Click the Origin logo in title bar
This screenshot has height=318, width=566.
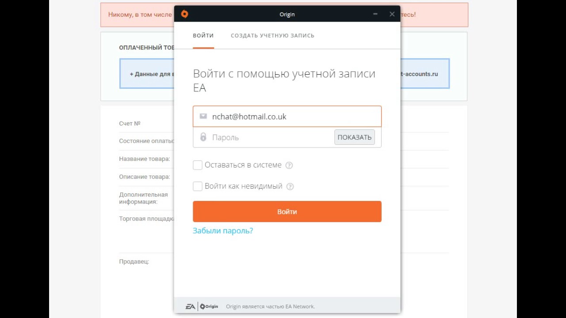(x=185, y=14)
